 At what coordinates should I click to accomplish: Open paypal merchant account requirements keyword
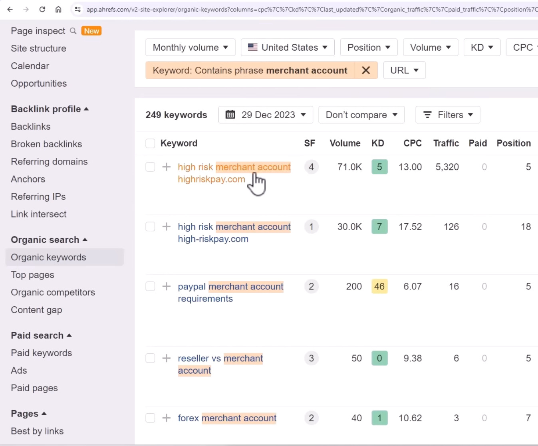[x=230, y=292]
